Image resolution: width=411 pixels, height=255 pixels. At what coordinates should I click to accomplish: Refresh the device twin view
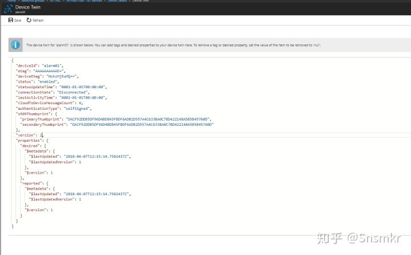point(35,20)
